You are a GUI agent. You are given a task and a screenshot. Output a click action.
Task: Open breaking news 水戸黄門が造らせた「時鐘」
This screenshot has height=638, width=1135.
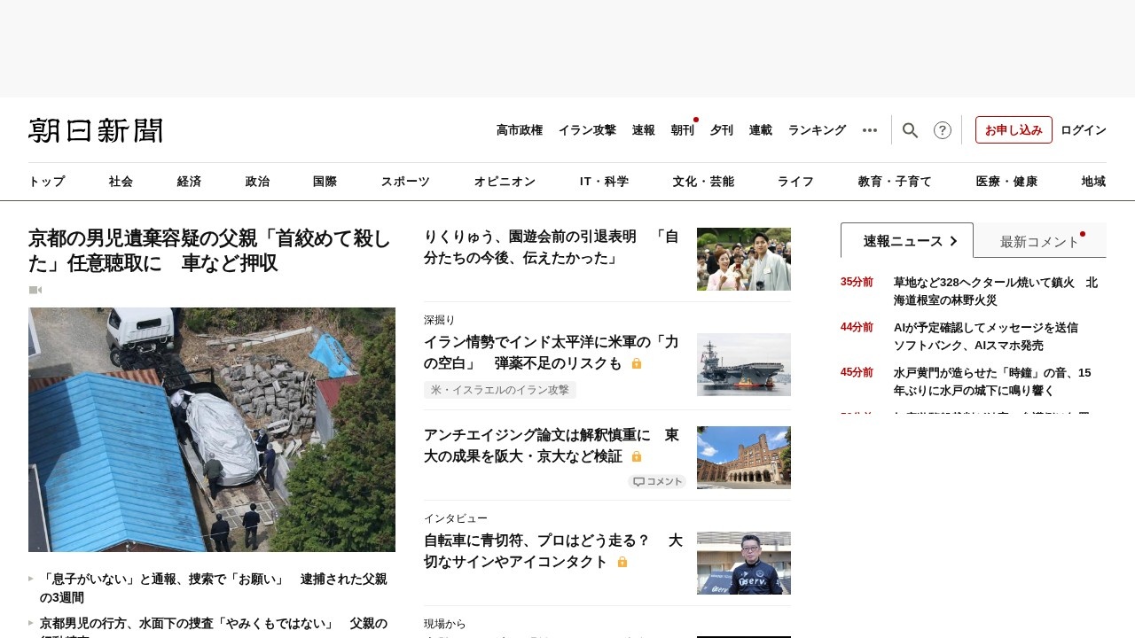pos(992,382)
